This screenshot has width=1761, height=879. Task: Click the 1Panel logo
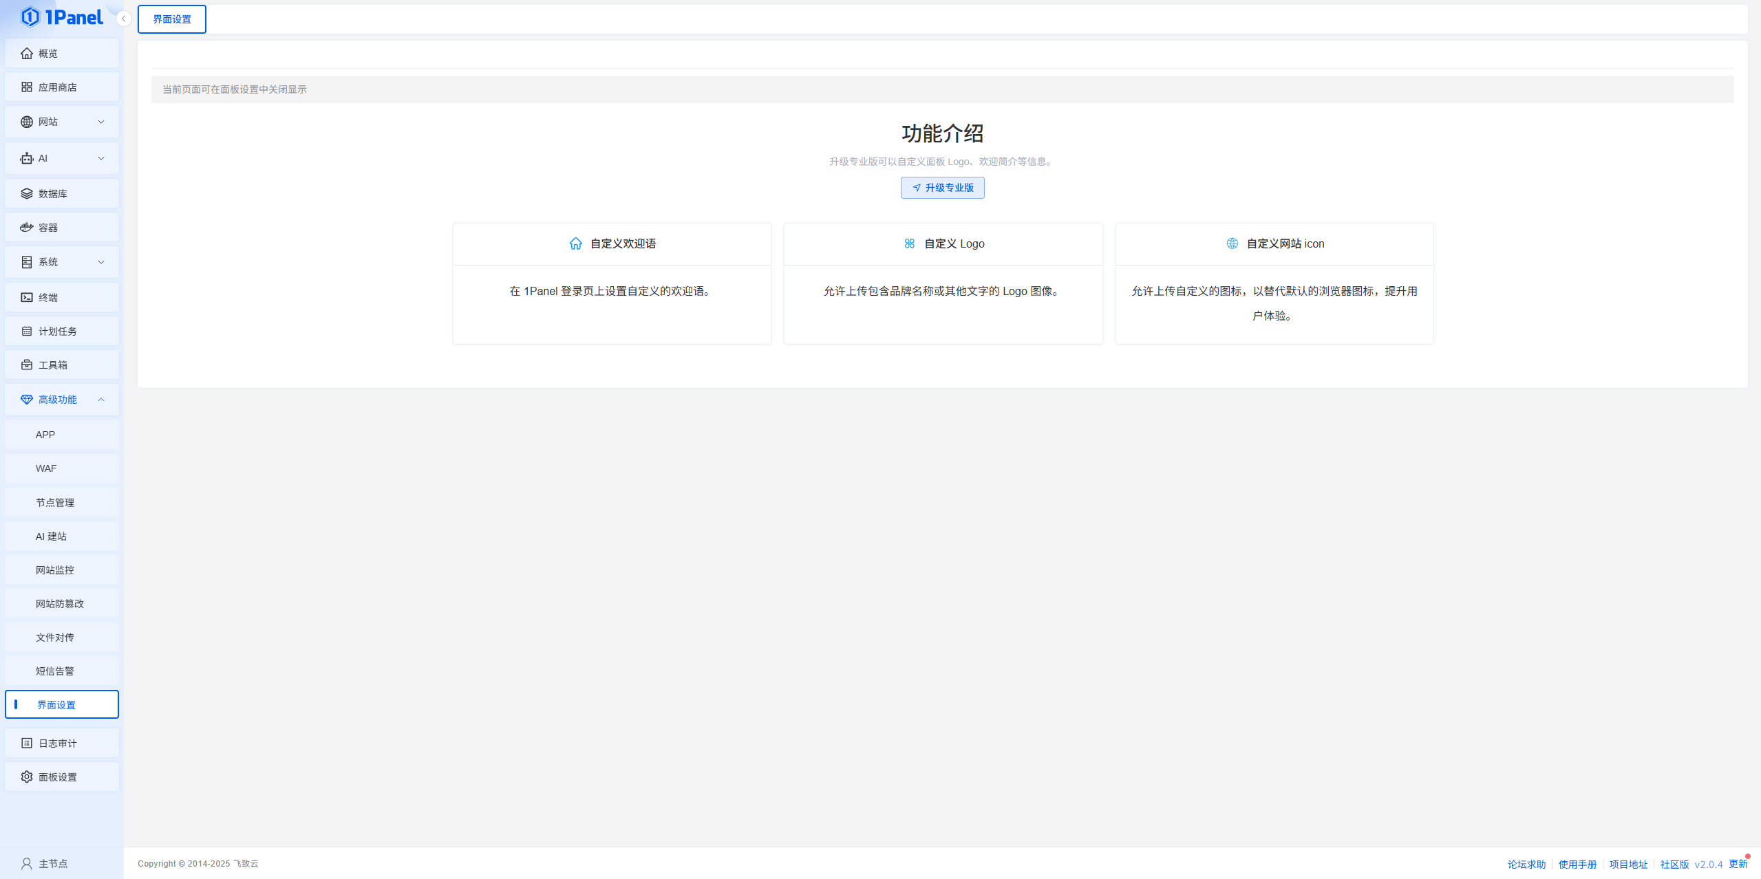click(x=62, y=17)
